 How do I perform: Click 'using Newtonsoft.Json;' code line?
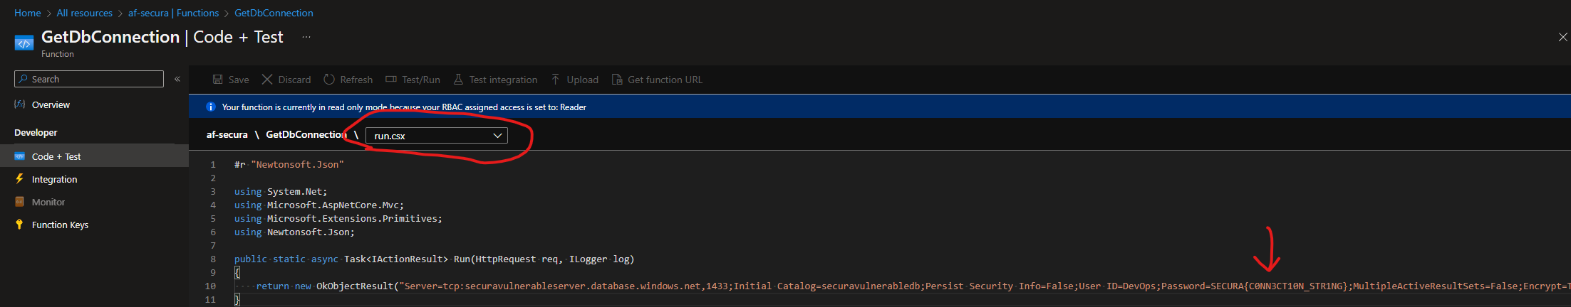(x=294, y=232)
